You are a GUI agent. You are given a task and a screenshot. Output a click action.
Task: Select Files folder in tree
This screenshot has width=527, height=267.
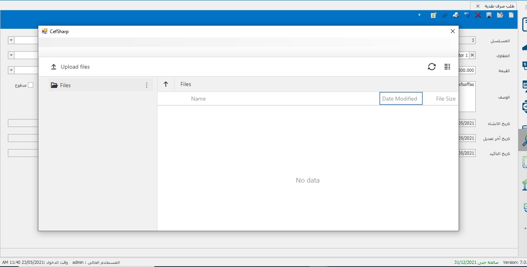click(65, 85)
